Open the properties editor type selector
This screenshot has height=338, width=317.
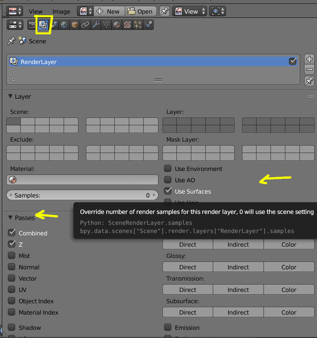coord(15,25)
